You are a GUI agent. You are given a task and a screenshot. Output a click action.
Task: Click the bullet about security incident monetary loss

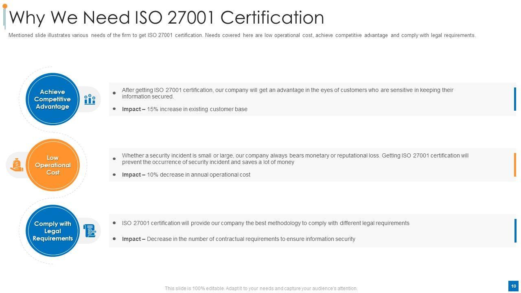295,159
